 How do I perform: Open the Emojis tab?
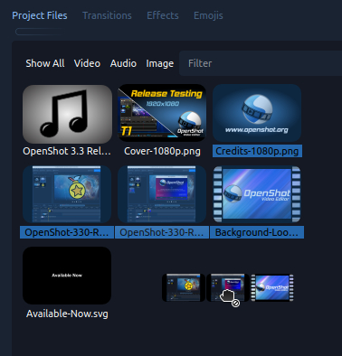(x=208, y=15)
